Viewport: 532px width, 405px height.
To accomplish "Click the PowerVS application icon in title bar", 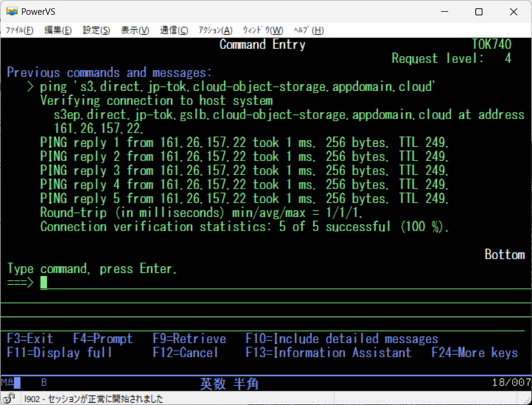I will [12, 12].
